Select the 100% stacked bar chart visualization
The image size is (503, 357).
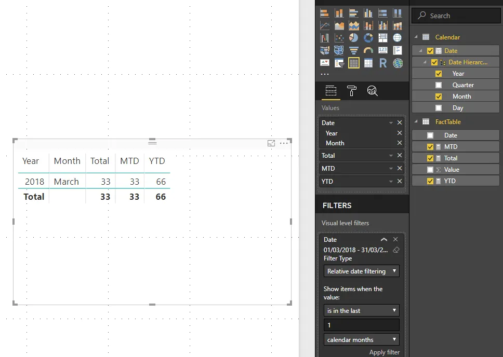pyautogui.click(x=382, y=13)
